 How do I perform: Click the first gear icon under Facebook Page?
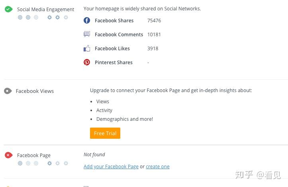click(x=49, y=163)
